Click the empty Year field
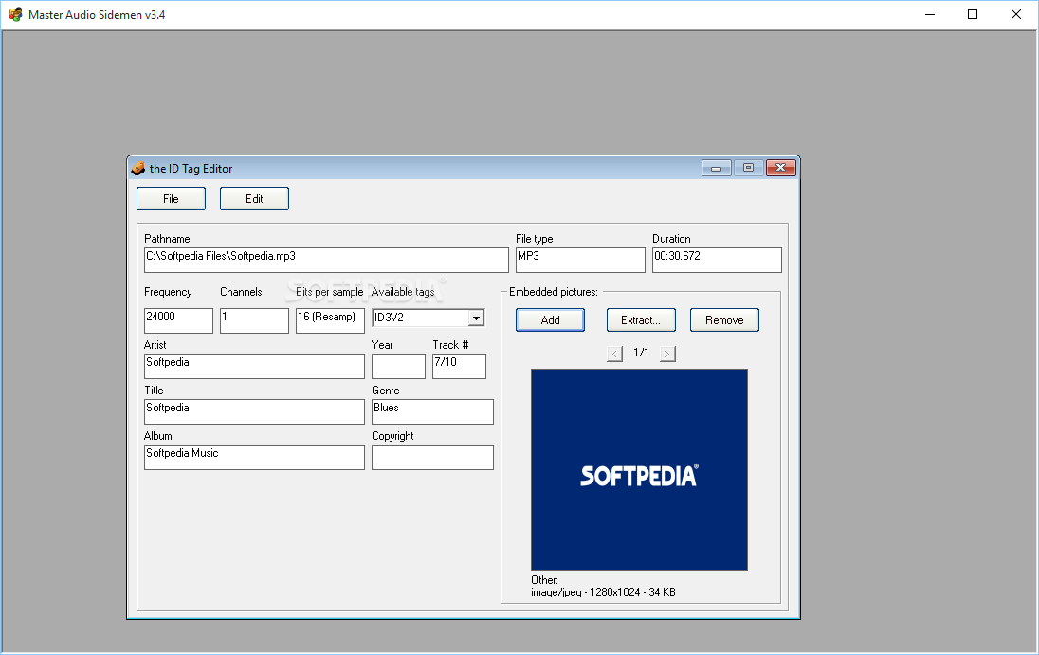This screenshot has height=655, width=1039. pos(398,366)
